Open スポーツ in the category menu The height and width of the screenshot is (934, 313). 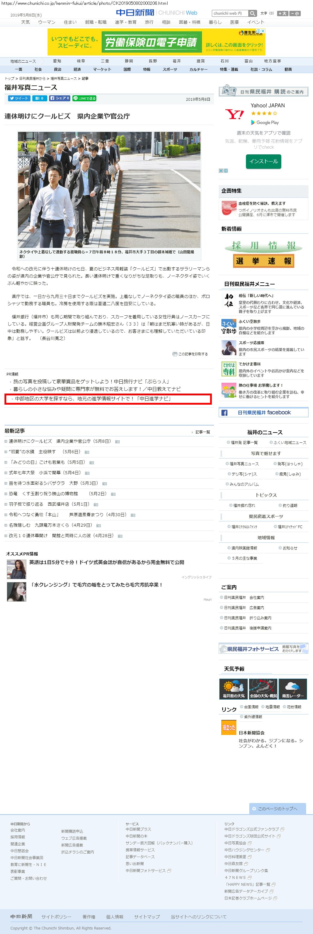pyautogui.click(x=170, y=69)
